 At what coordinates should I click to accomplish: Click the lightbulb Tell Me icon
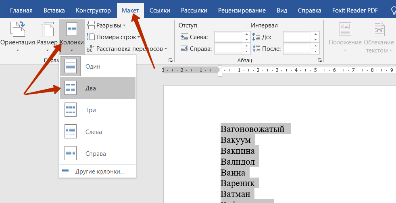[393, 11]
